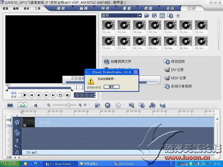Screen dimensions: 223x167
Task: Open the 工具 menu
Action: point(38,9)
